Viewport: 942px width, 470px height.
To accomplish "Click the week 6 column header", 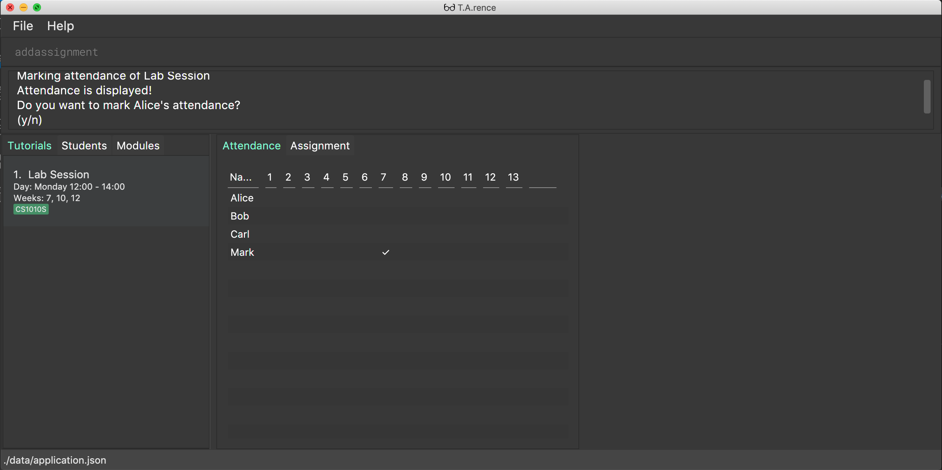I will coord(365,177).
